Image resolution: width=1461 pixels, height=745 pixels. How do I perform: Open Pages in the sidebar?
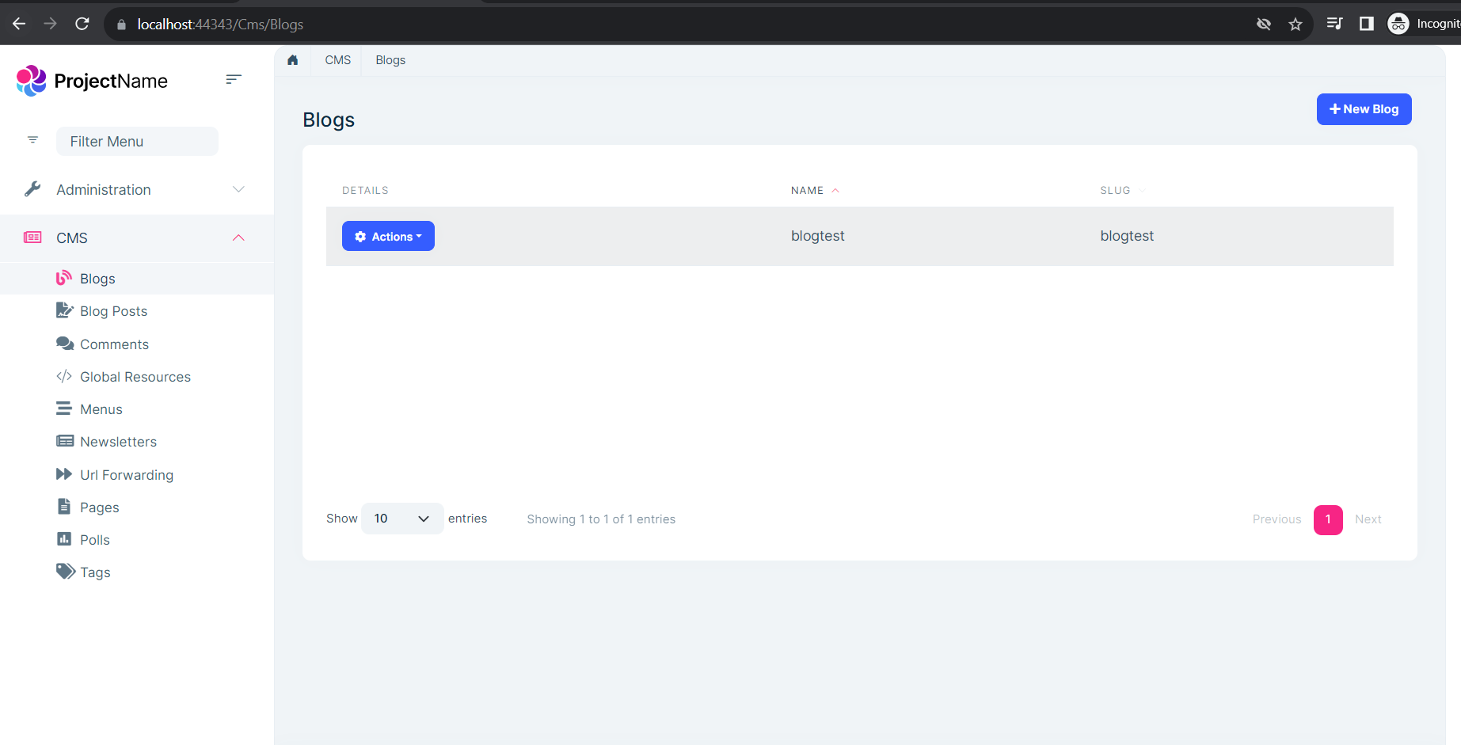coord(100,507)
